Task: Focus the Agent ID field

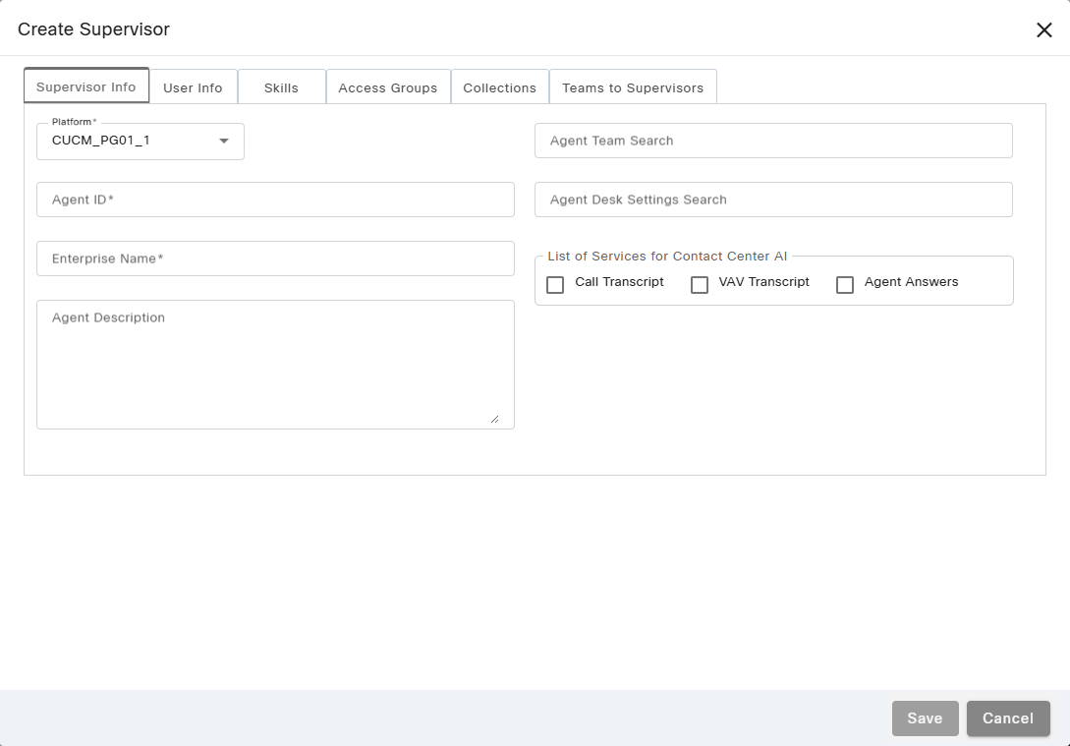Action: coord(276,200)
